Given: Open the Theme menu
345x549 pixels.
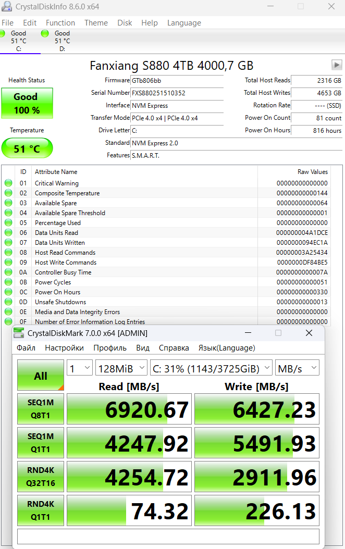Looking at the screenshot, I should pos(96,23).
